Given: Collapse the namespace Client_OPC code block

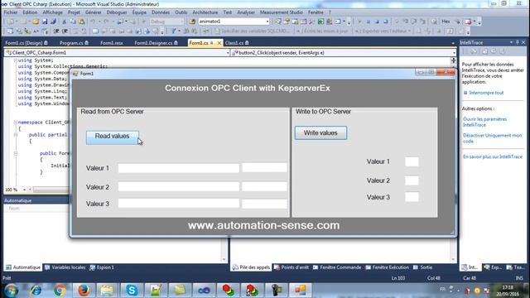Looking at the screenshot, I should pyautogui.click(x=15, y=123).
